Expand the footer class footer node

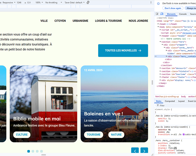[160, 77]
